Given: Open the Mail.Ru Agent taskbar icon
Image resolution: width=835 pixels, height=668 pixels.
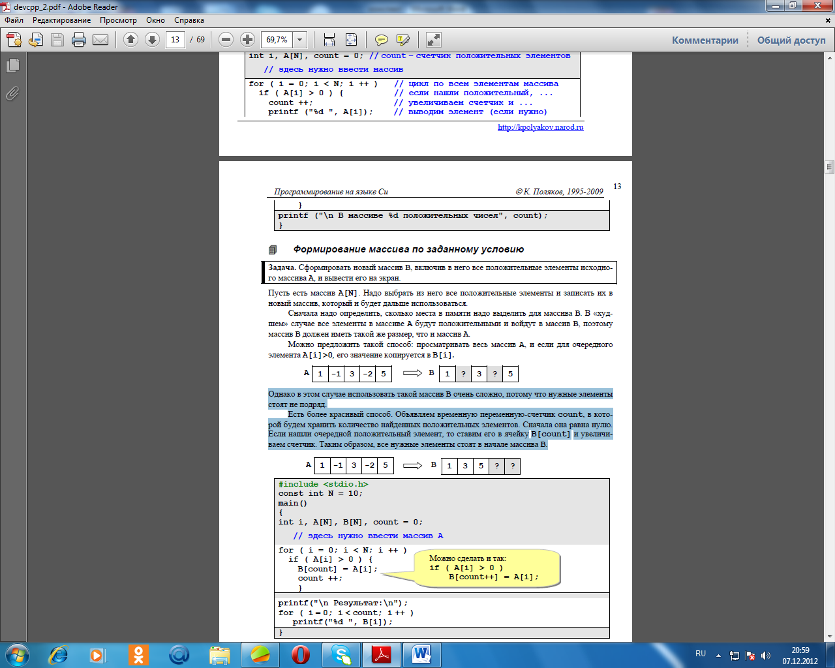Looking at the screenshot, I should (179, 654).
